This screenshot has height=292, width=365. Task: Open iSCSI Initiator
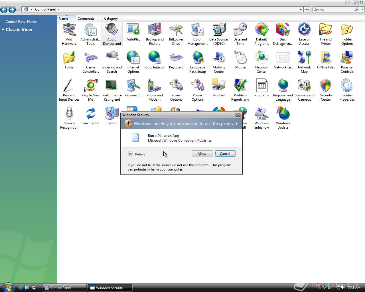[x=155, y=60]
